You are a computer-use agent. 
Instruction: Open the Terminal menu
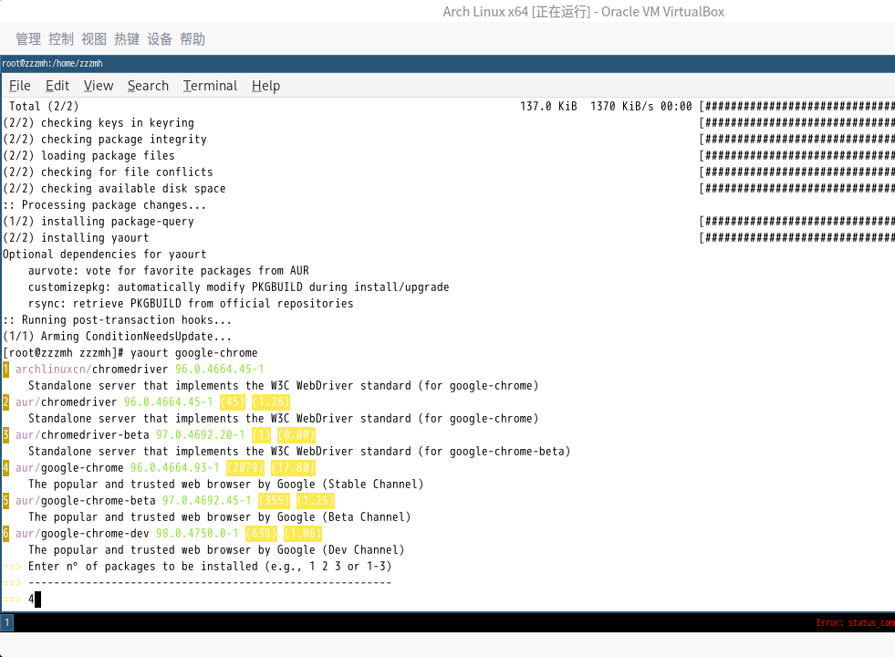tap(210, 86)
